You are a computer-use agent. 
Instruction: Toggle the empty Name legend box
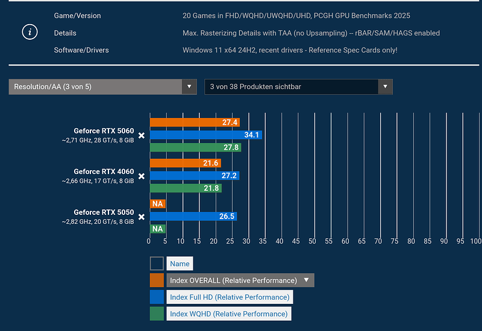(x=157, y=264)
